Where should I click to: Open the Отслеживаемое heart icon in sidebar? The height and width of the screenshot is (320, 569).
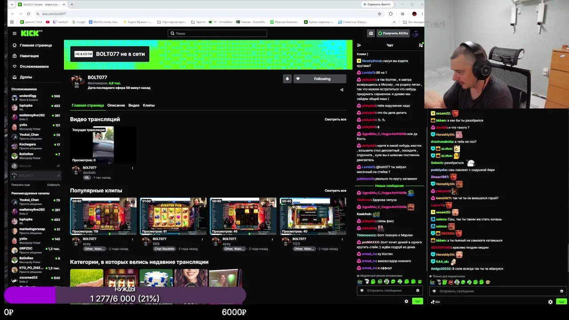coord(15,67)
